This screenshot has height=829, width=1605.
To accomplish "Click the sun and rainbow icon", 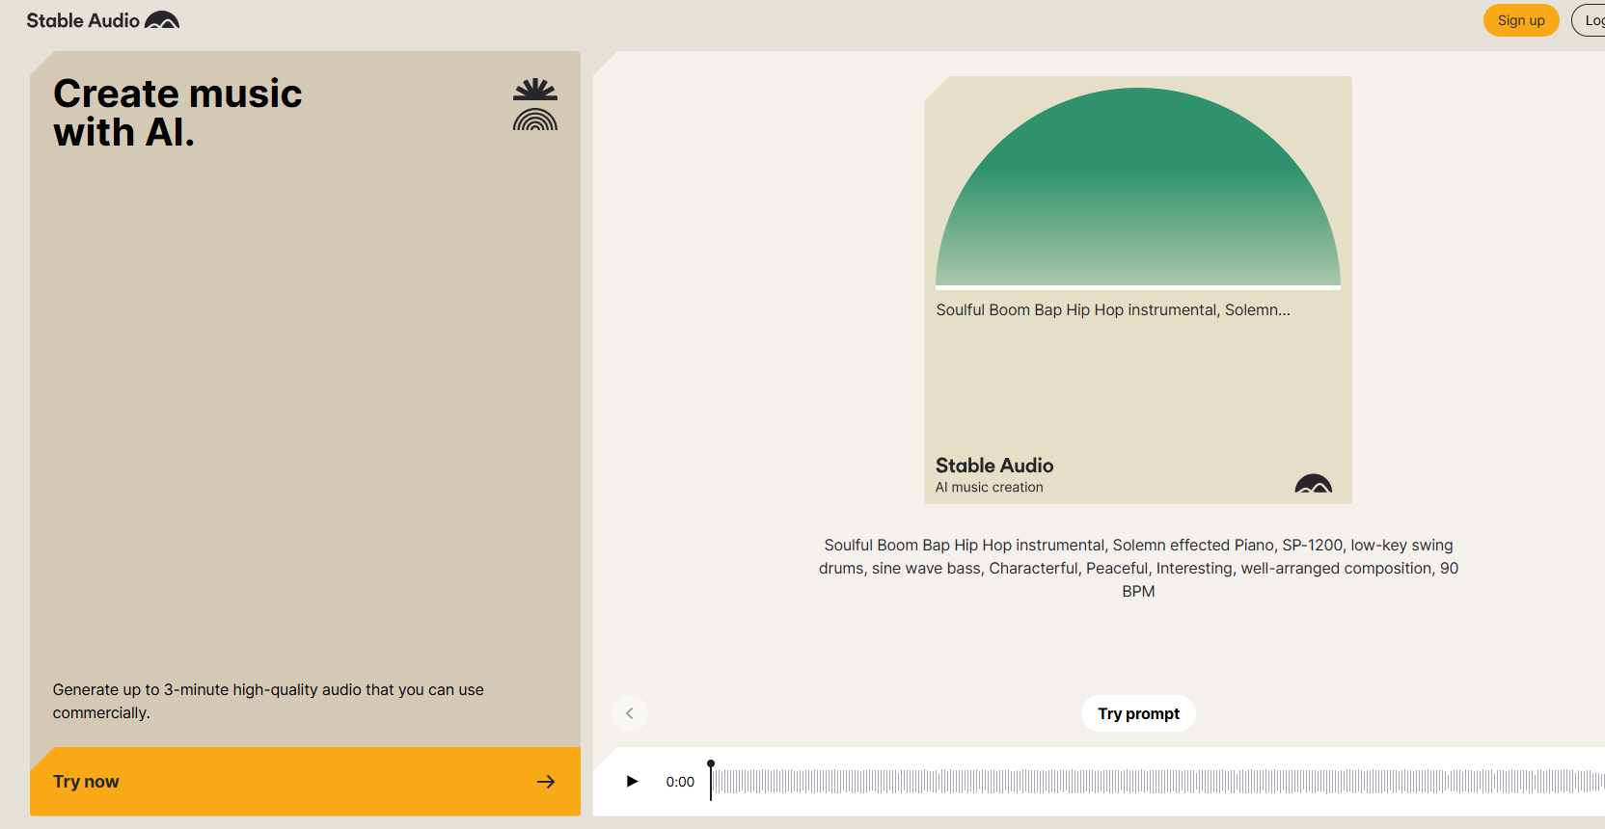I will [535, 105].
